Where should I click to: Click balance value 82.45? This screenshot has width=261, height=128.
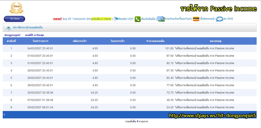click(170, 78)
